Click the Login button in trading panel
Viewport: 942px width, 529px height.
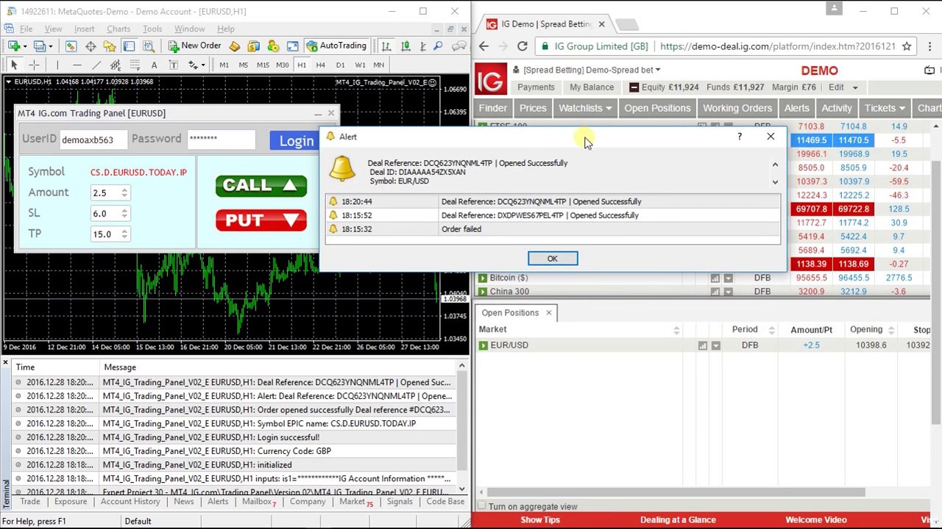[296, 140]
